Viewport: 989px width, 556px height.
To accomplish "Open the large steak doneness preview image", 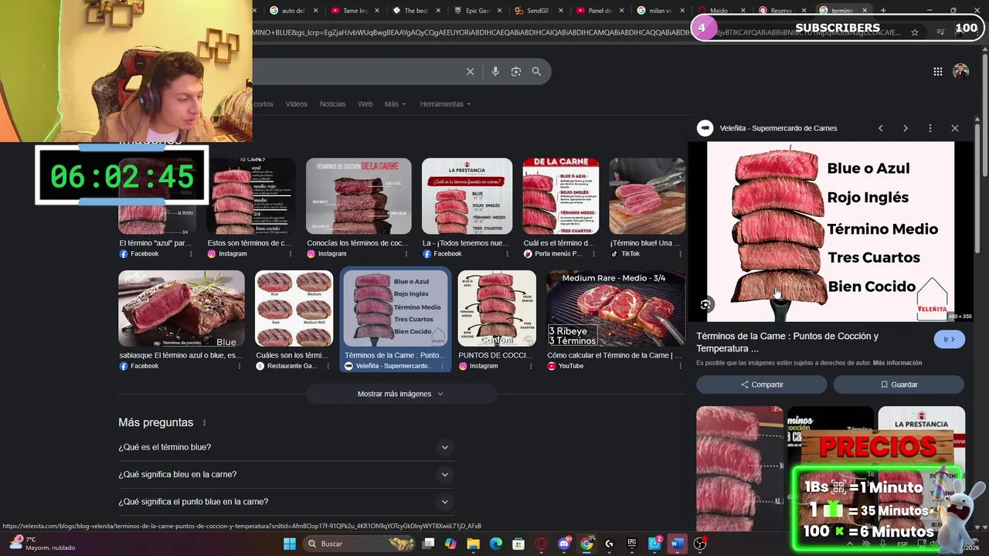I will pos(831,232).
